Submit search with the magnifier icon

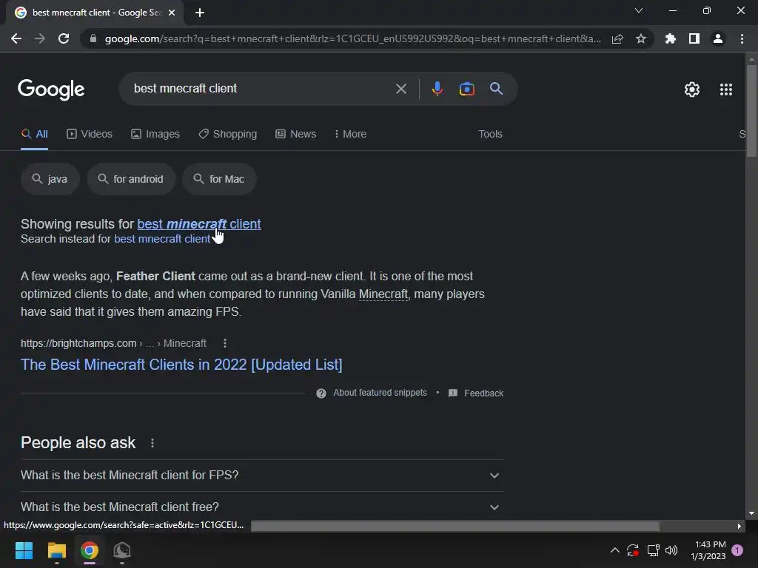point(496,89)
